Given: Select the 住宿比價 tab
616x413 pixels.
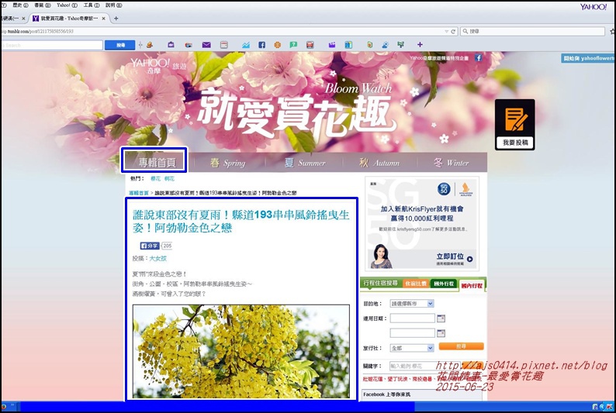Looking at the screenshot, I should [416, 284].
